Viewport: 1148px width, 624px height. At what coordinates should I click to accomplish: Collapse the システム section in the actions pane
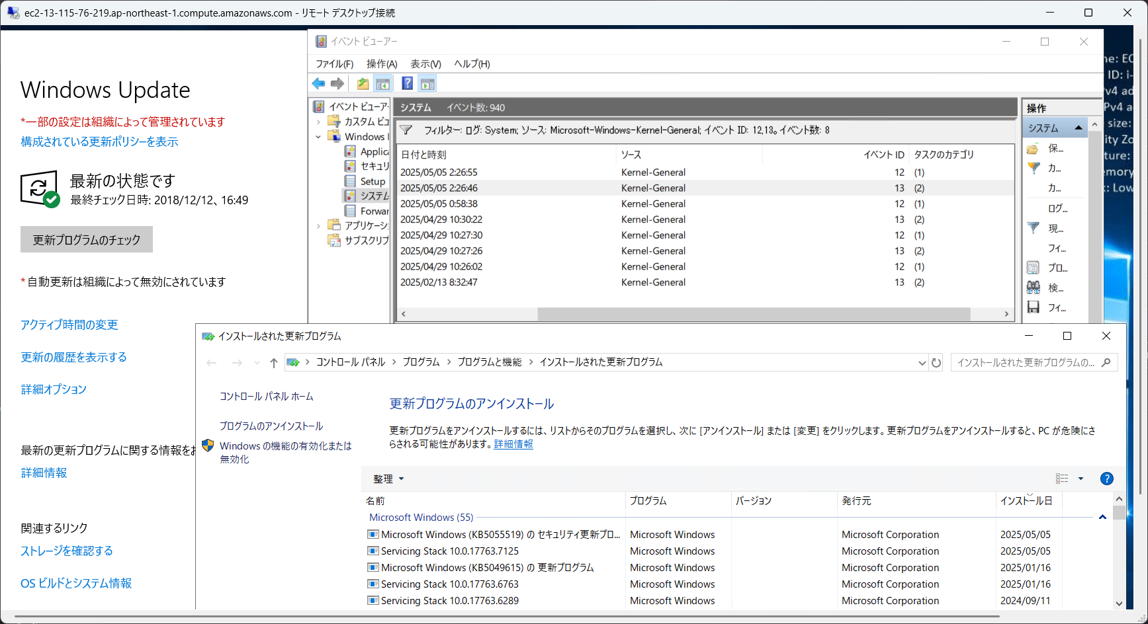(x=1079, y=128)
